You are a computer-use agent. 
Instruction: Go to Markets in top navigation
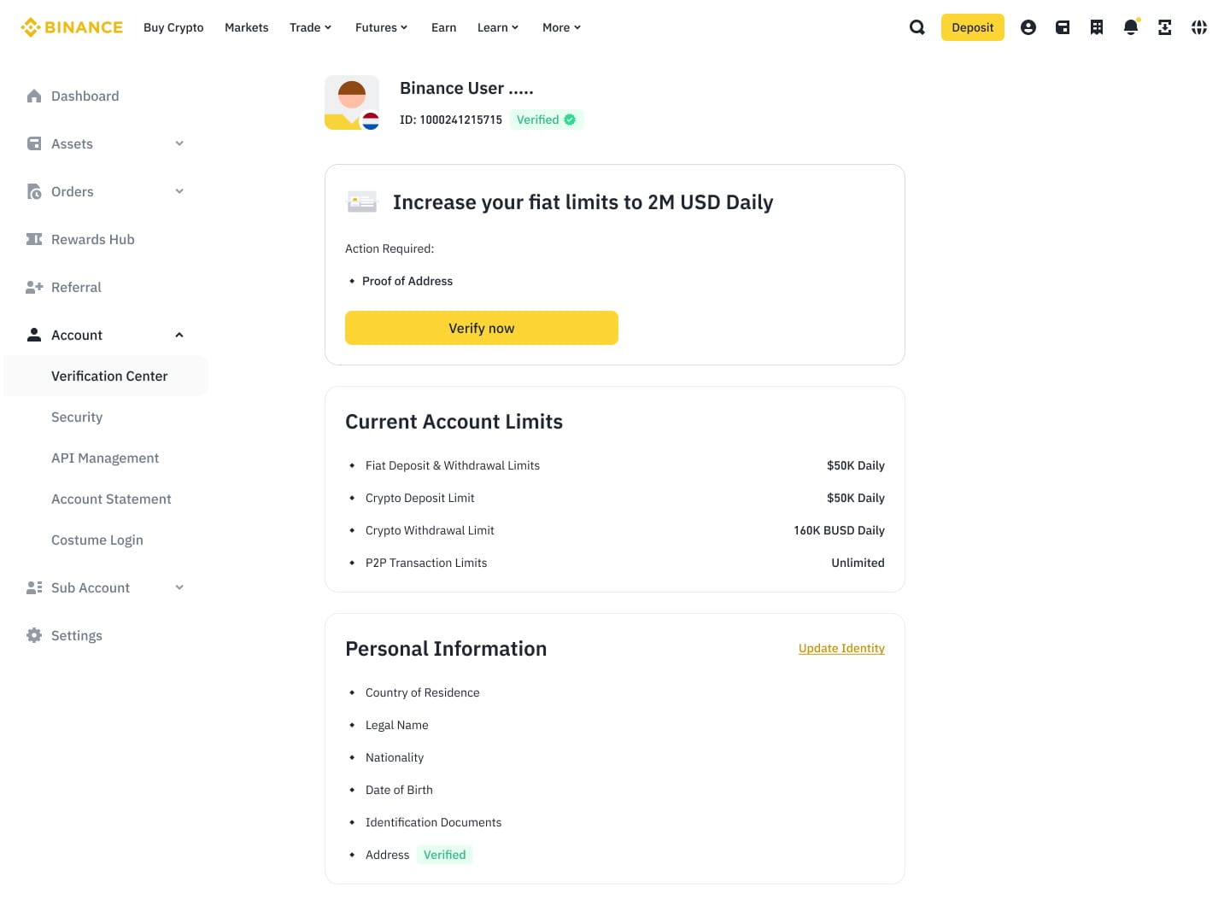tap(246, 27)
